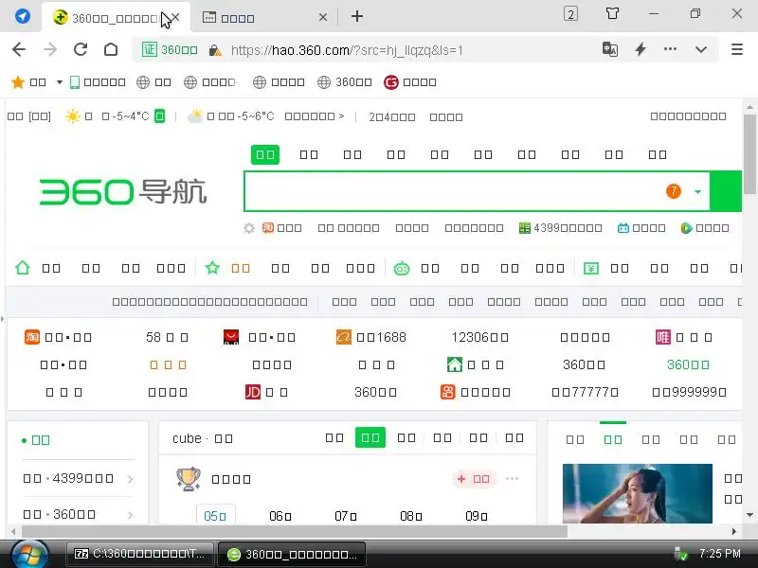
Task: Open the skin shirt icon in title bar
Action: (612, 13)
